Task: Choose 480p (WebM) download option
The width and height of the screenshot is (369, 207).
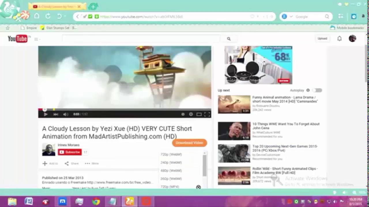Action: 171,170
